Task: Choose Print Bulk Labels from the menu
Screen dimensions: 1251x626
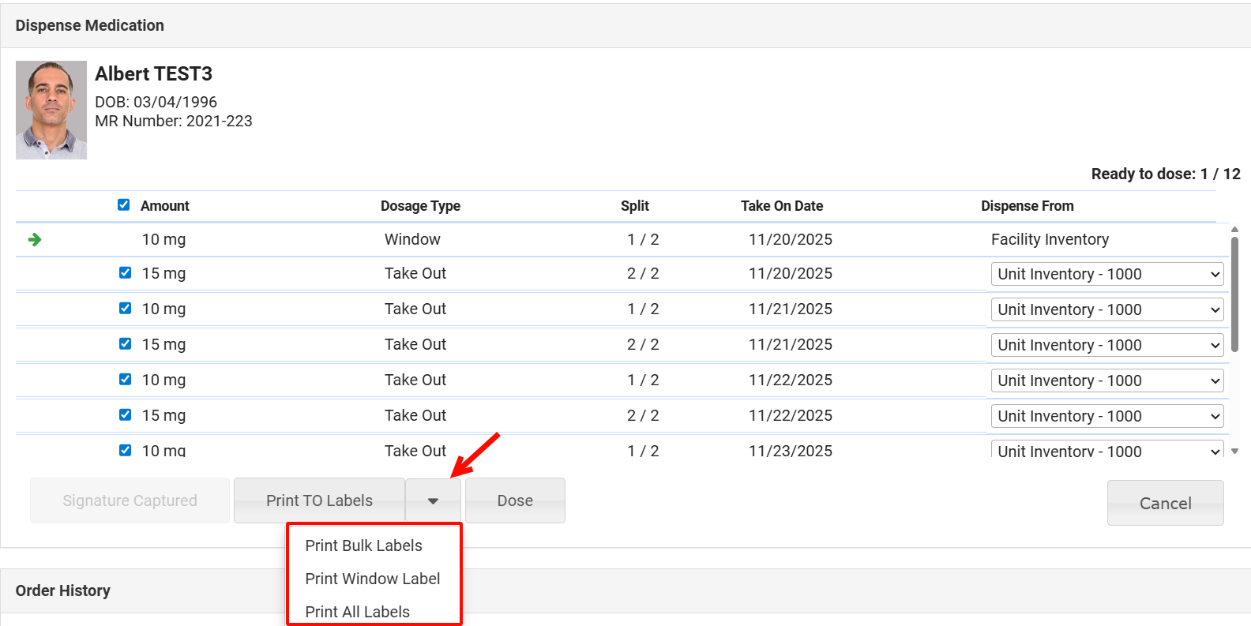Action: tap(363, 545)
